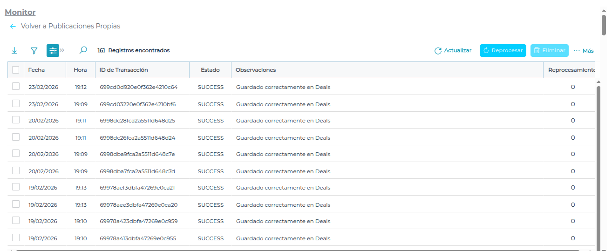Click the back arrow icon
The height and width of the screenshot is (251, 612).
pyautogui.click(x=13, y=27)
